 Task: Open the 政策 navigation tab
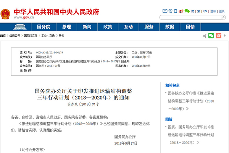(x=108, y=27)
